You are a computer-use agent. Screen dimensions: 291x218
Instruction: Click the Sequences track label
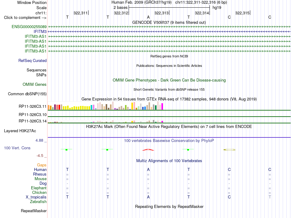(x=36, y=70)
